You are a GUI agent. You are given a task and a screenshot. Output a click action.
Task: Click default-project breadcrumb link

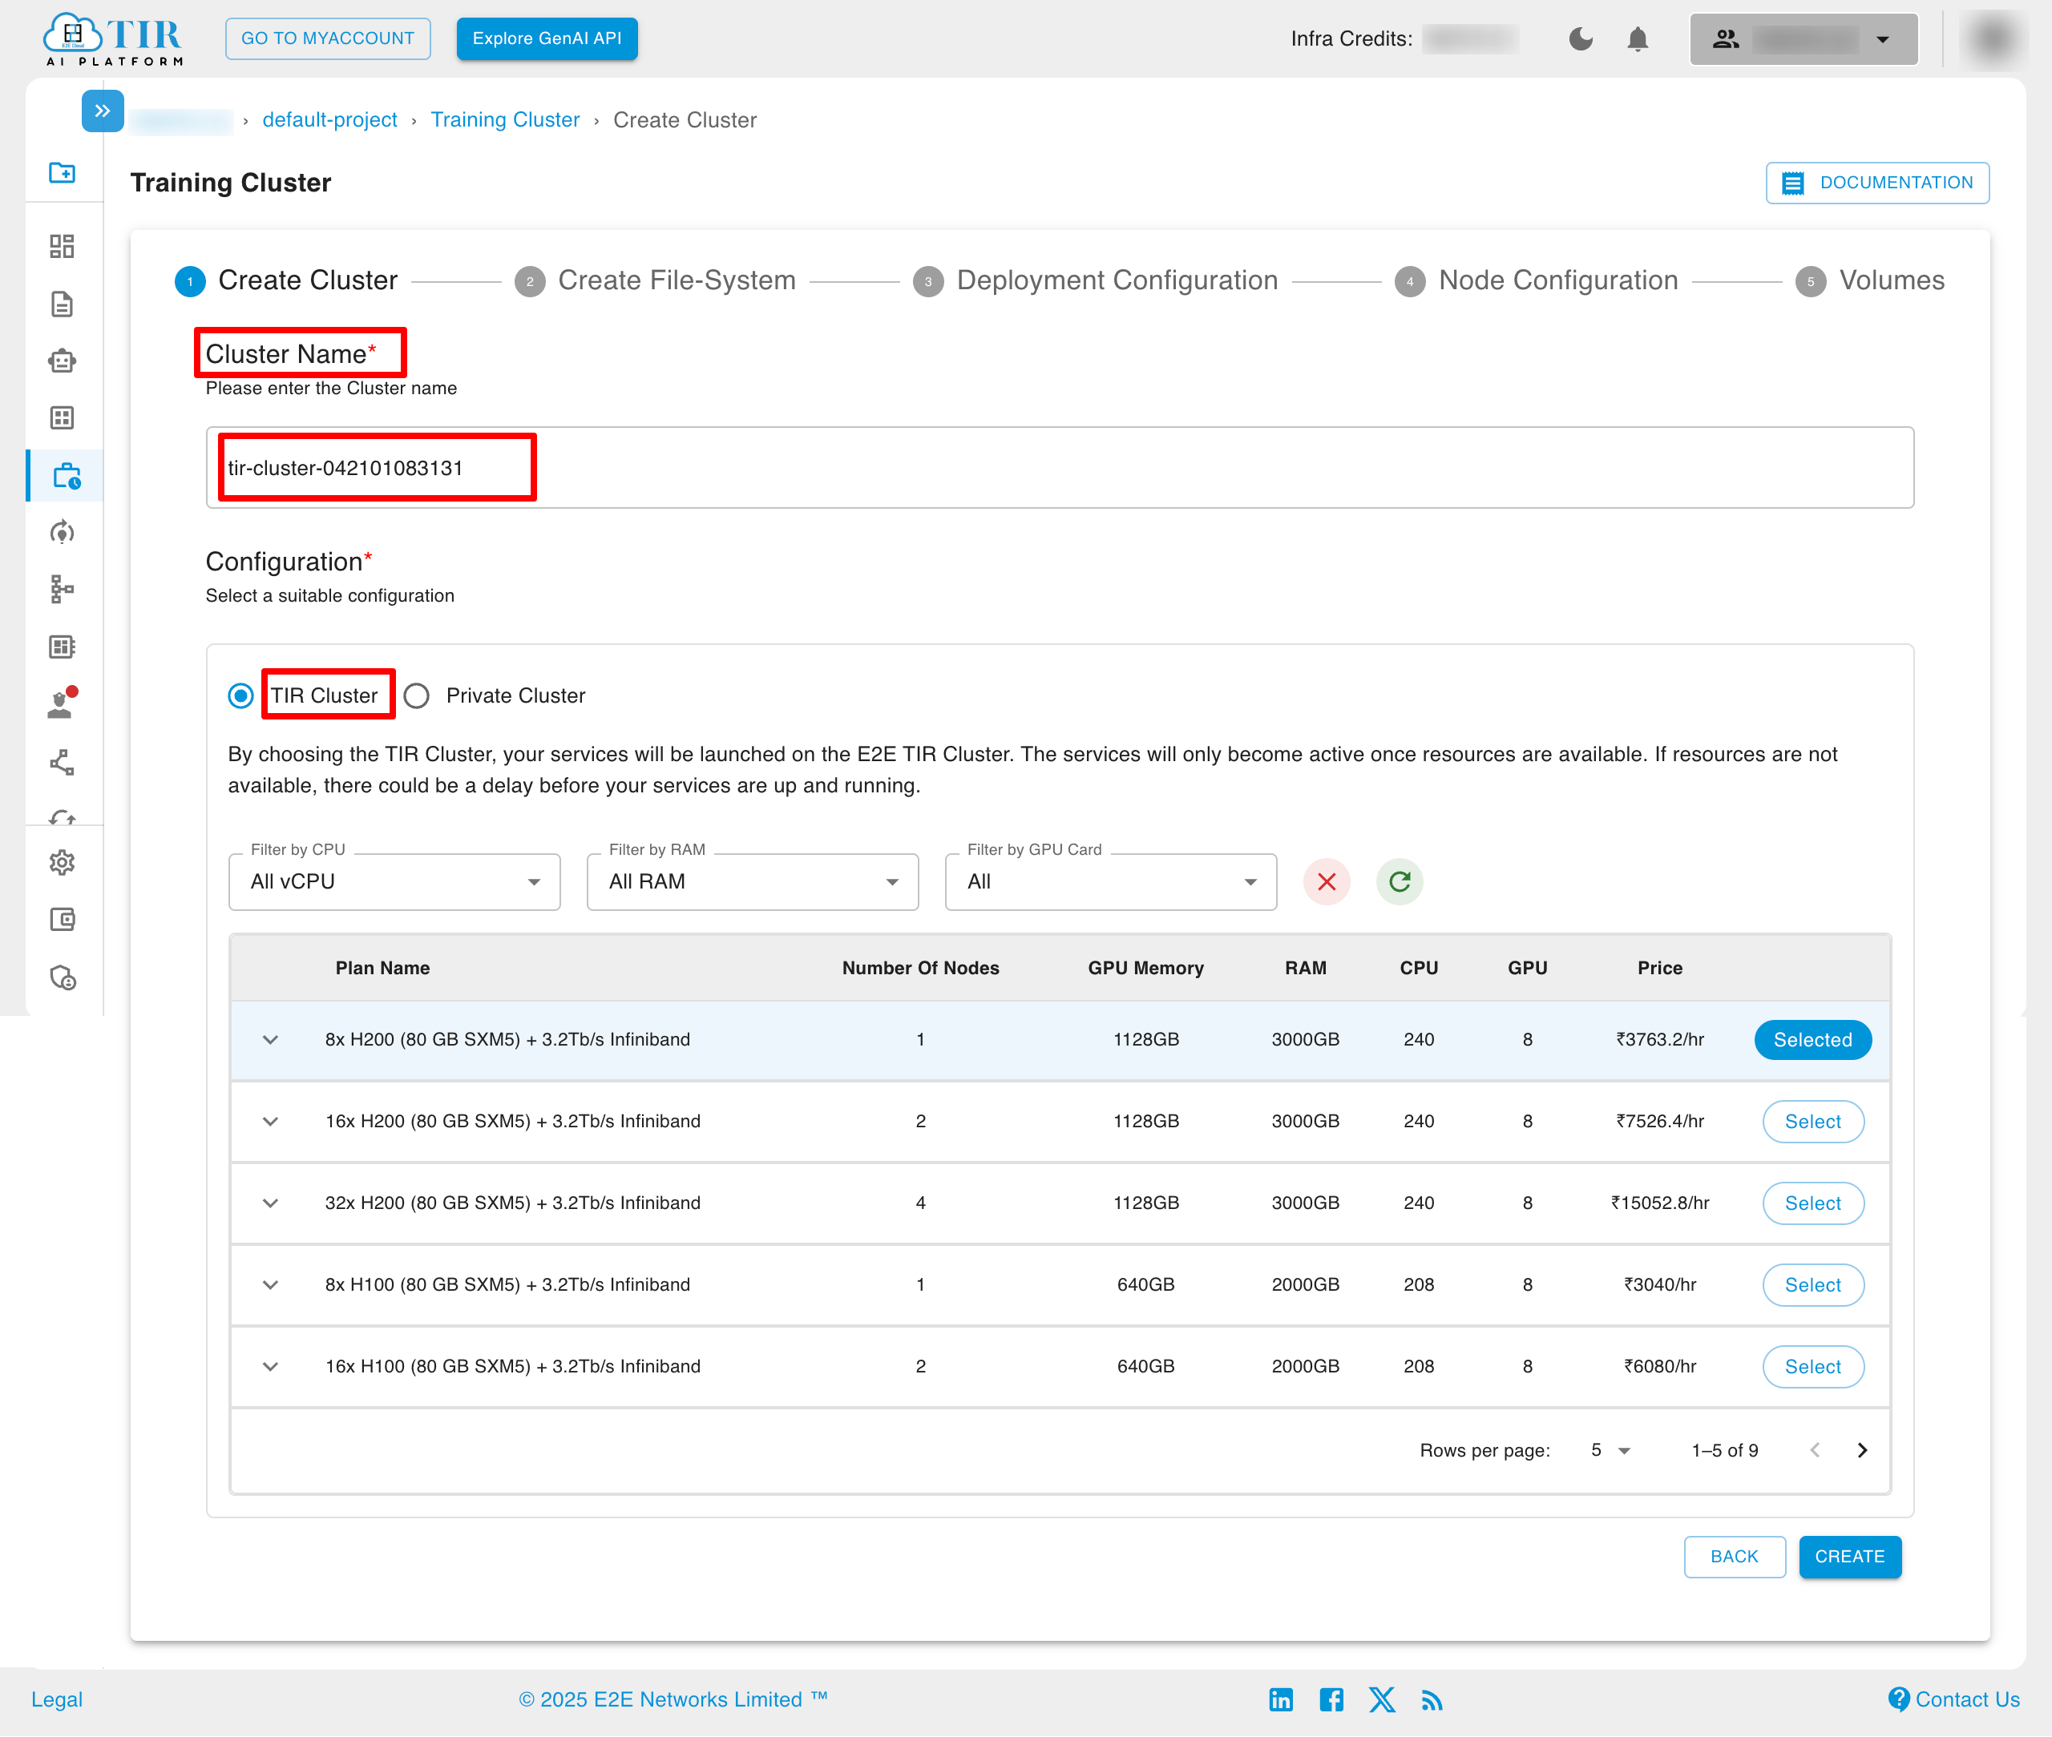coord(330,119)
